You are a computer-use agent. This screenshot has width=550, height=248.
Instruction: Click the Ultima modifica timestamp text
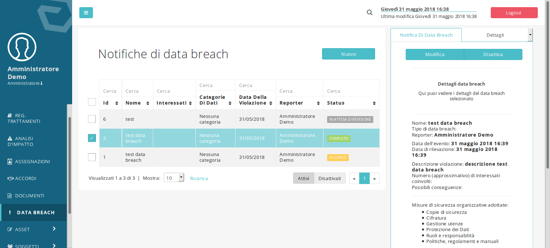pyautogui.click(x=429, y=17)
